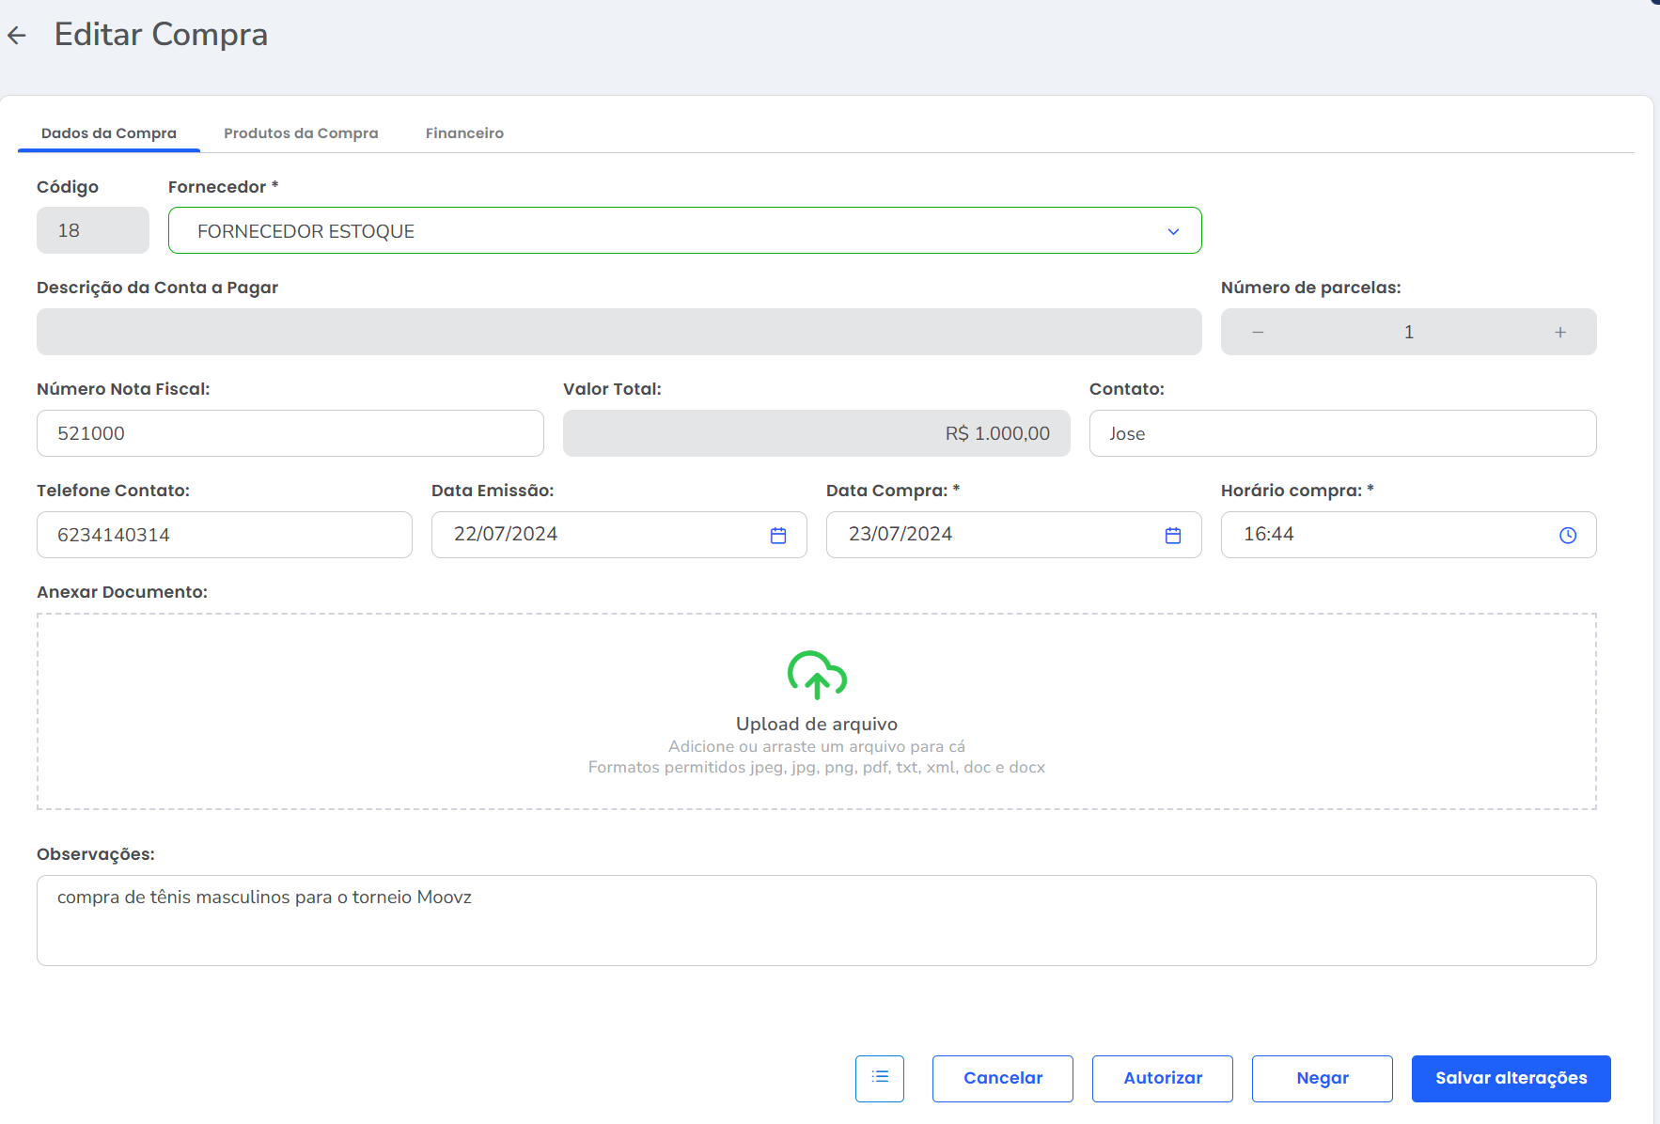Focus the Contato input containing Jose
The height and width of the screenshot is (1124, 1660).
click(x=1342, y=433)
